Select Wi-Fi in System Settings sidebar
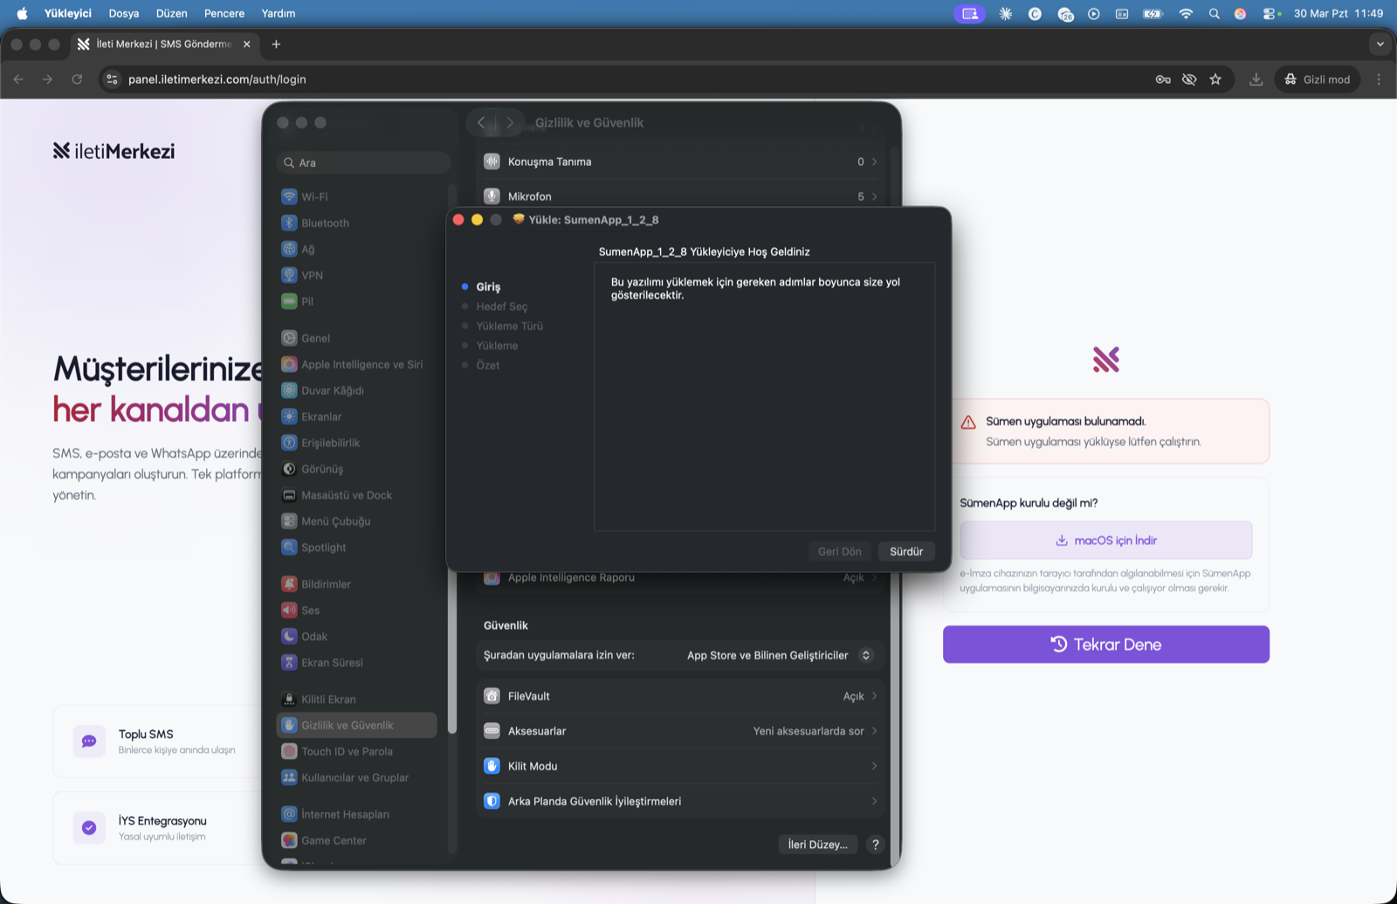This screenshot has height=904, width=1397. (x=313, y=197)
